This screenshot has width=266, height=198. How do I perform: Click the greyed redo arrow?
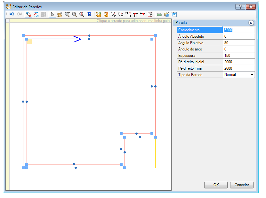[19, 14]
